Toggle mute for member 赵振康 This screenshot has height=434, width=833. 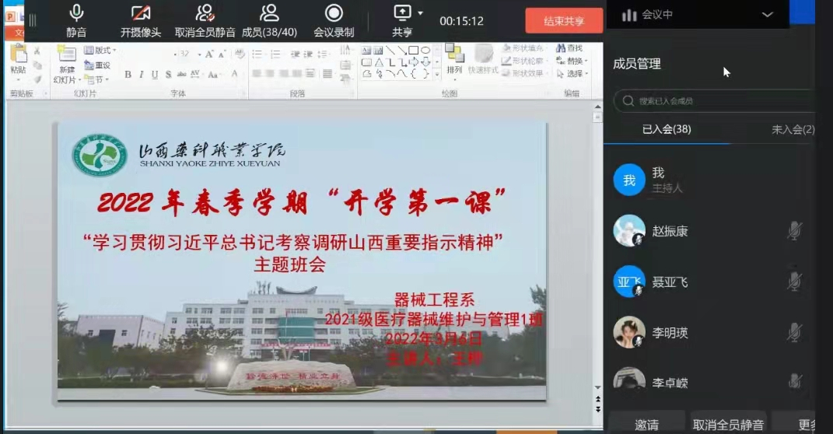tap(794, 231)
